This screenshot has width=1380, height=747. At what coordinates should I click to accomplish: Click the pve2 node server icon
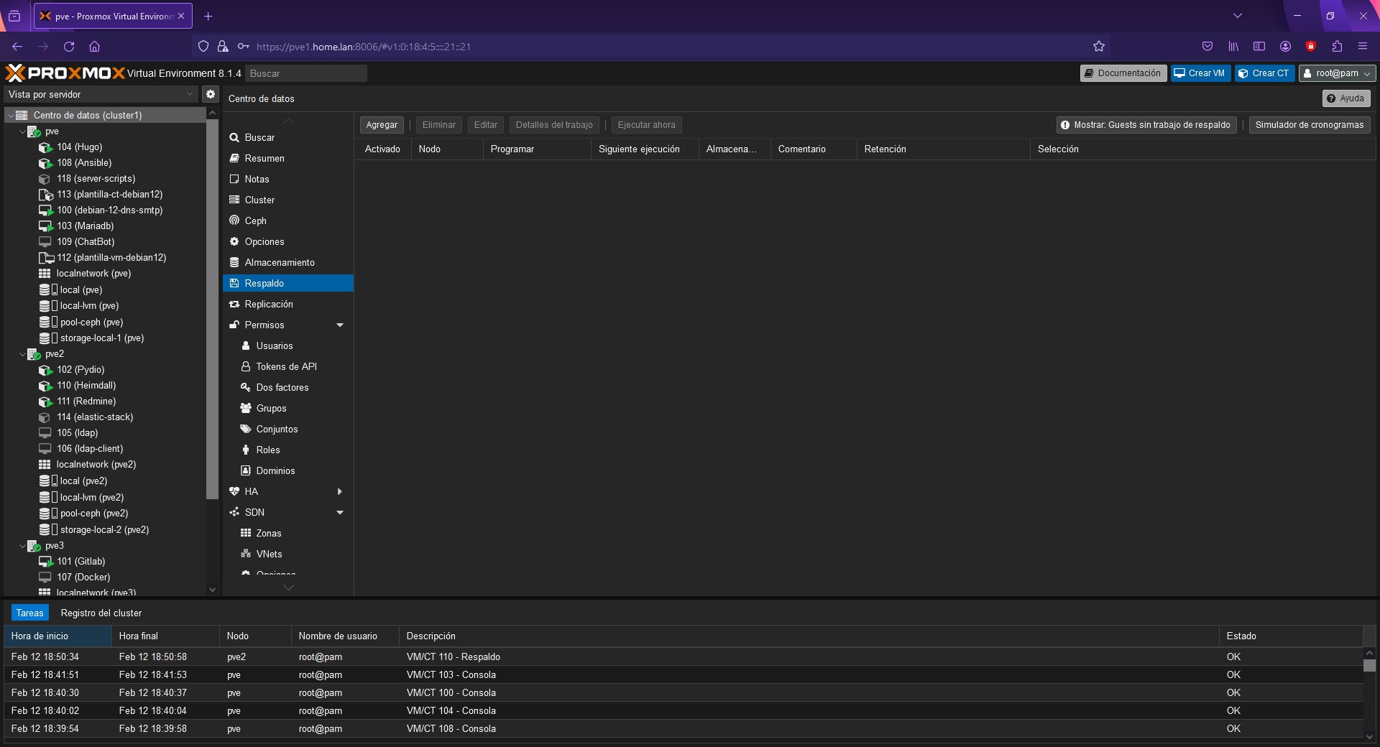pyautogui.click(x=34, y=354)
